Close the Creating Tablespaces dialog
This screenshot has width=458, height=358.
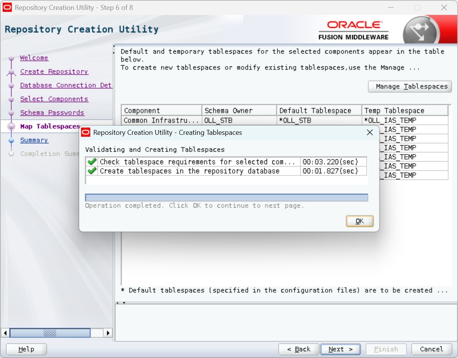pos(369,133)
